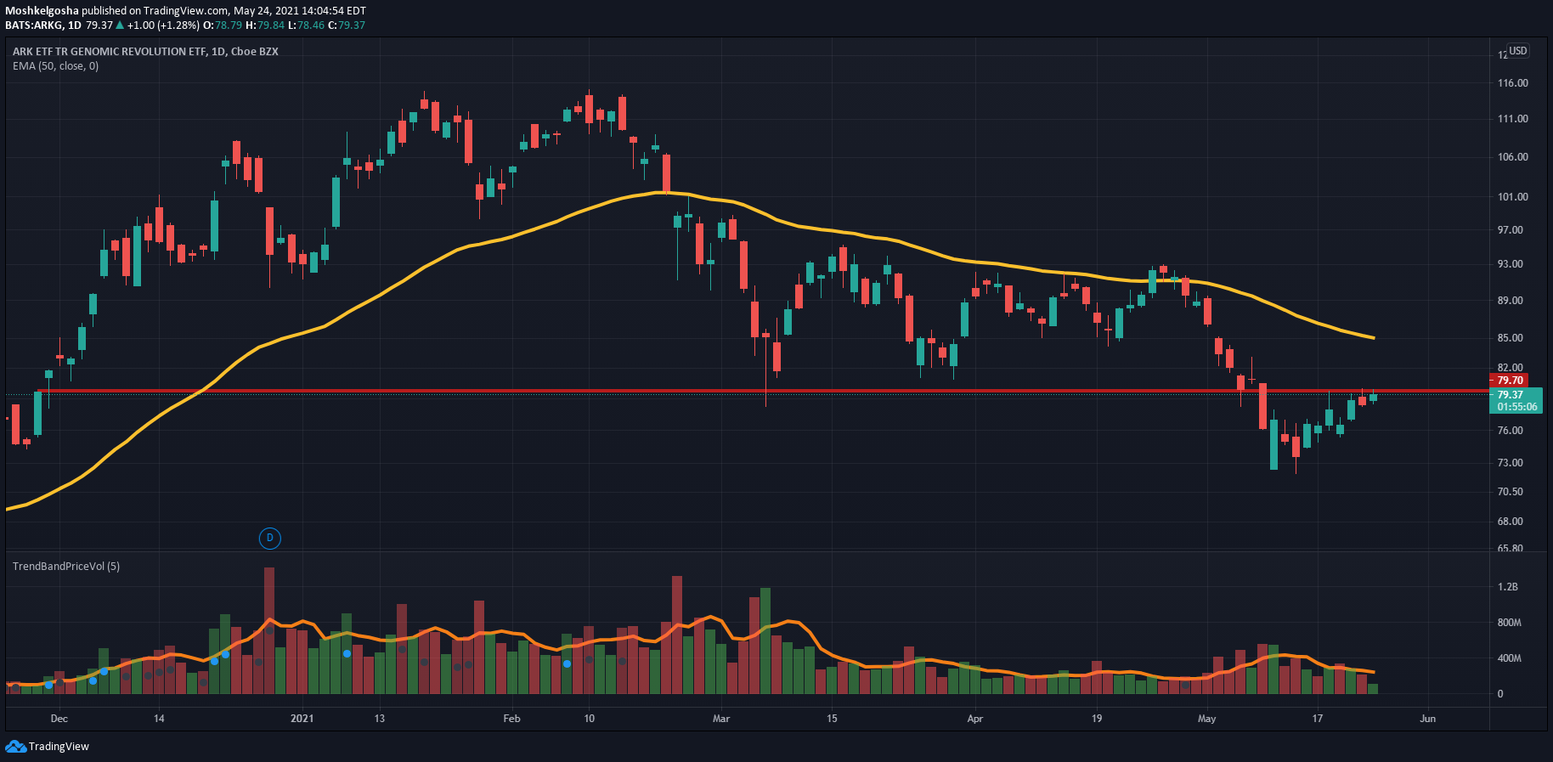Click the 73.00 price axis label
1553x762 pixels.
click(1510, 463)
